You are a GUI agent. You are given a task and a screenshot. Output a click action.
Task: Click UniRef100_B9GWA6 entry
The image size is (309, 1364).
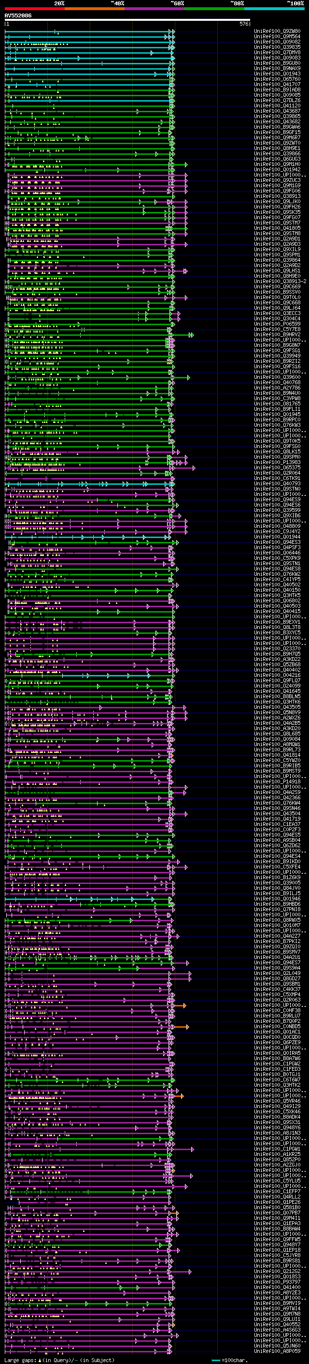277,127
